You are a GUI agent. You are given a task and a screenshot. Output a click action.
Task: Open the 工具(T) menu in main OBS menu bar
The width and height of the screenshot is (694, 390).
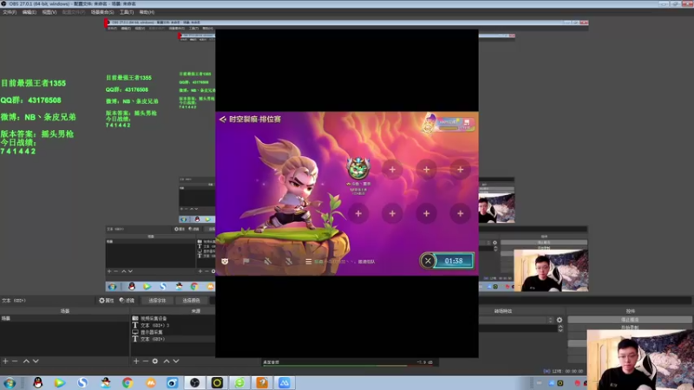click(127, 12)
